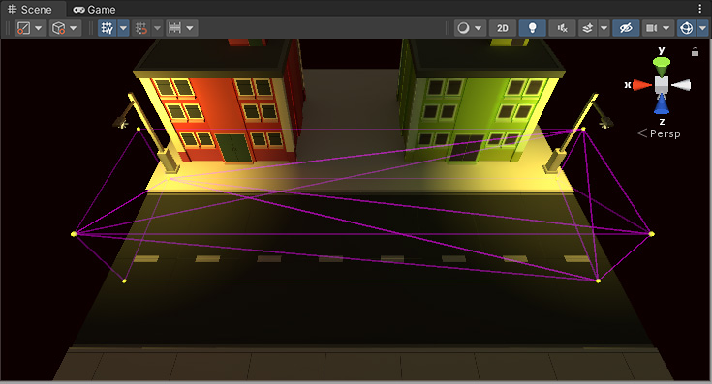Toggle grid visibility in the Scene view
Image resolution: width=712 pixels, height=384 pixels.
click(108, 28)
